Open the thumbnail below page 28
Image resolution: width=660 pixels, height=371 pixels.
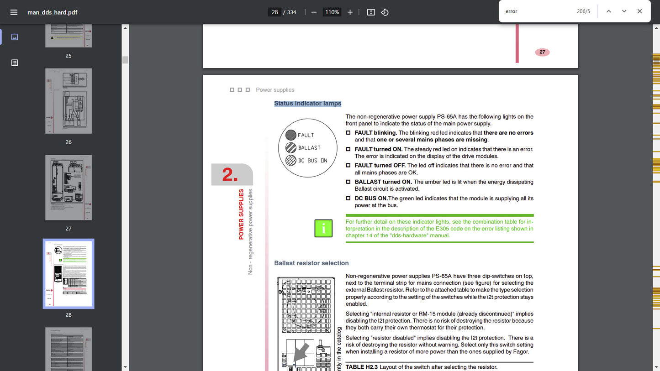(69, 349)
